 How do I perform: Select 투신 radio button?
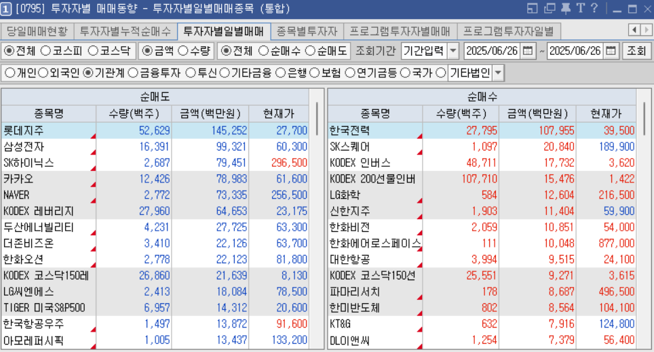coord(191,73)
